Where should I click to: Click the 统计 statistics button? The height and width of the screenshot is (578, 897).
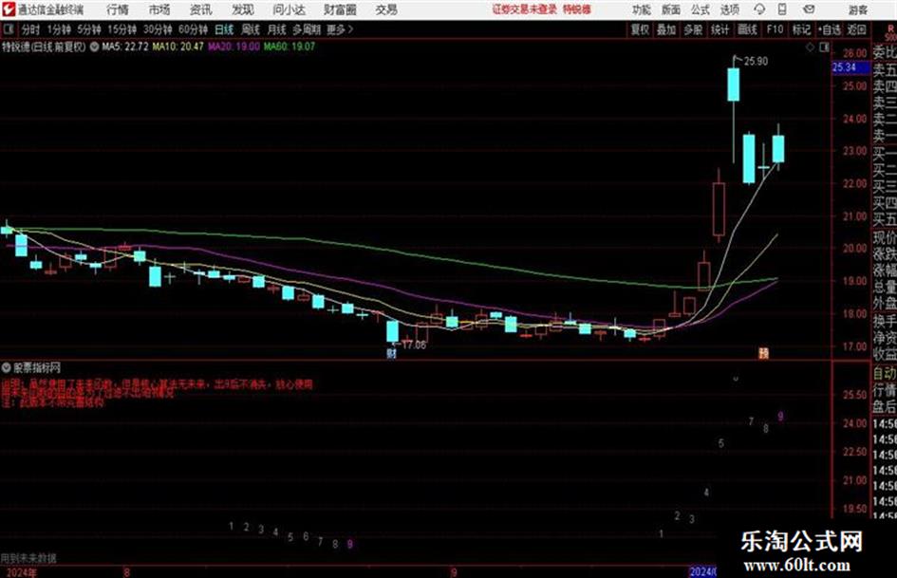pos(720,29)
